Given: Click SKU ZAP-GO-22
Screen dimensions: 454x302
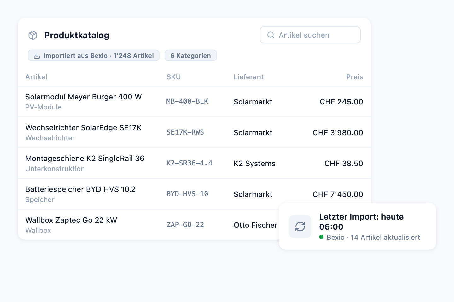Looking at the screenshot, I should pyautogui.click(x=185, y=225).
